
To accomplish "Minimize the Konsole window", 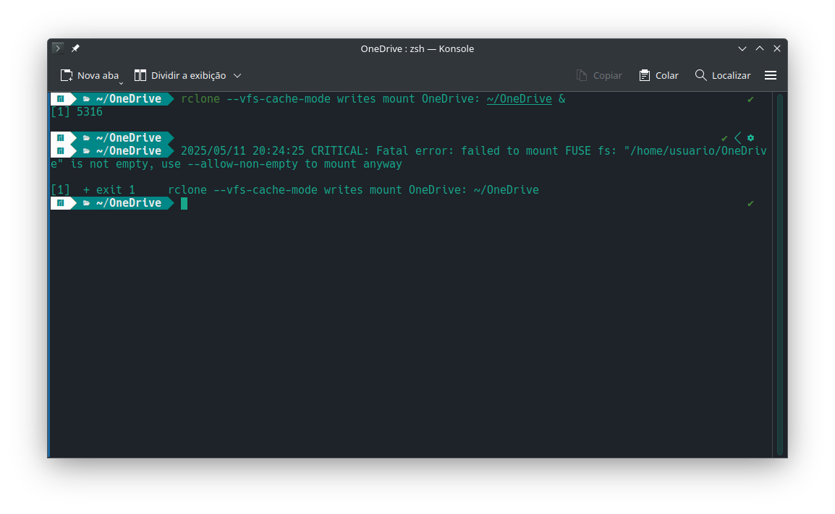I will point(742,48).
